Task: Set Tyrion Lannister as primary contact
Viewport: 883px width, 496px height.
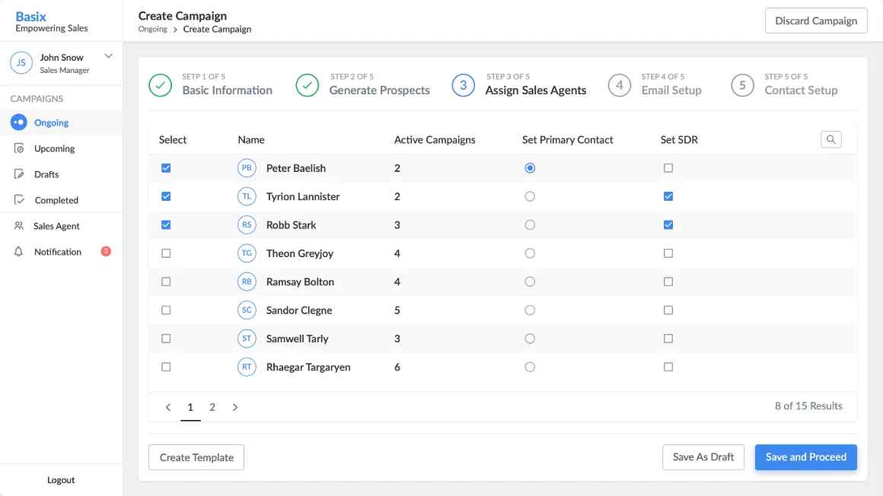Action: click(530, 196)
